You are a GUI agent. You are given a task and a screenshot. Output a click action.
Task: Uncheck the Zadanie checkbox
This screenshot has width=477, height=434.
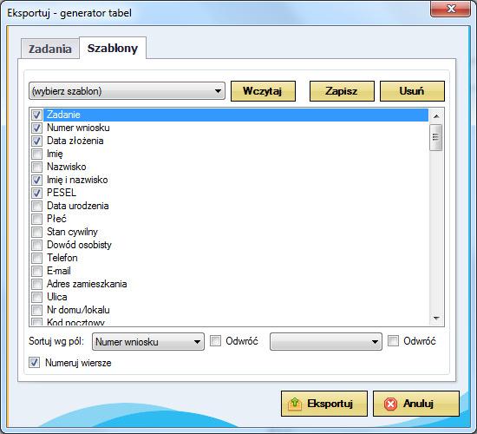coord(36,115)
